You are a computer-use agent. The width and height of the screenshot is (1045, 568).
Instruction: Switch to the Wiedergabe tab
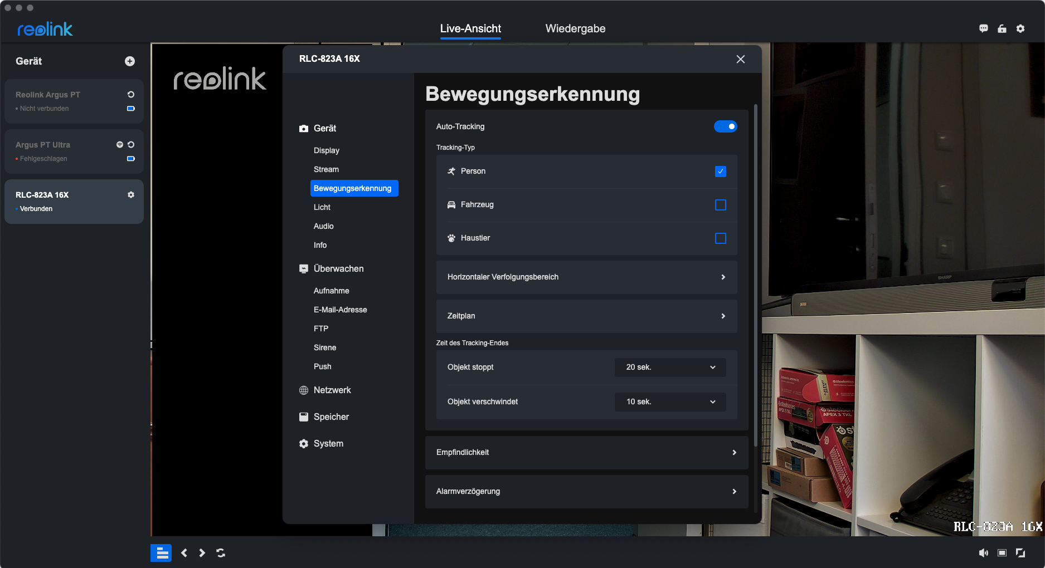point(575,28)
